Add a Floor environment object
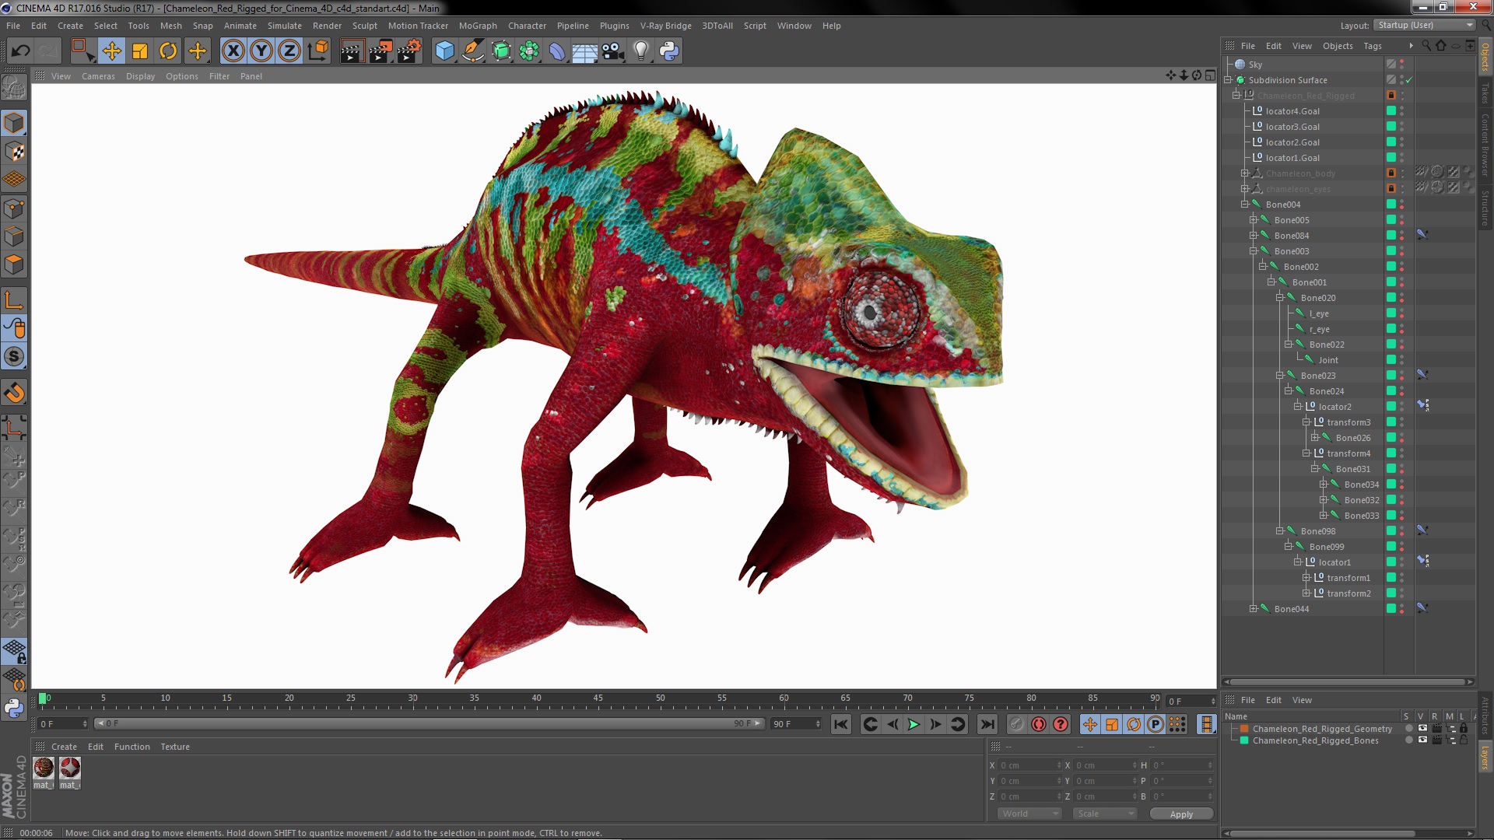1494x840 pixels. tap(585, 51)
